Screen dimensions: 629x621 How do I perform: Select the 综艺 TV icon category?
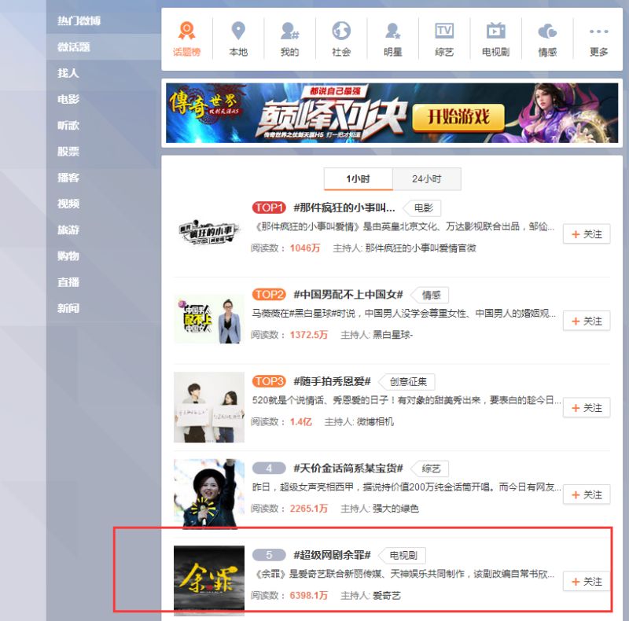tap(444, 39)
